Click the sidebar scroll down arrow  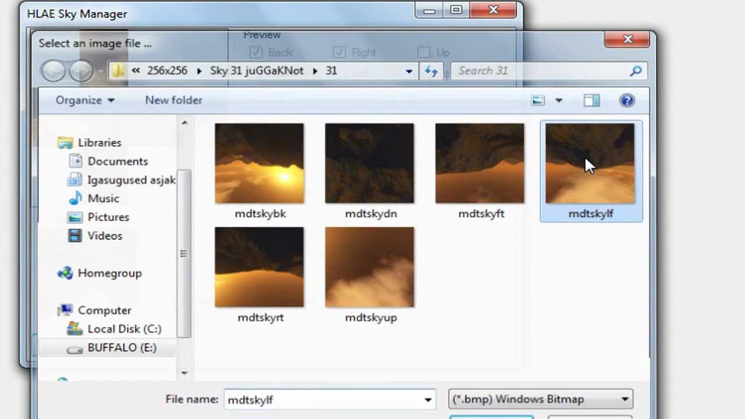click(x=185, y=372)
